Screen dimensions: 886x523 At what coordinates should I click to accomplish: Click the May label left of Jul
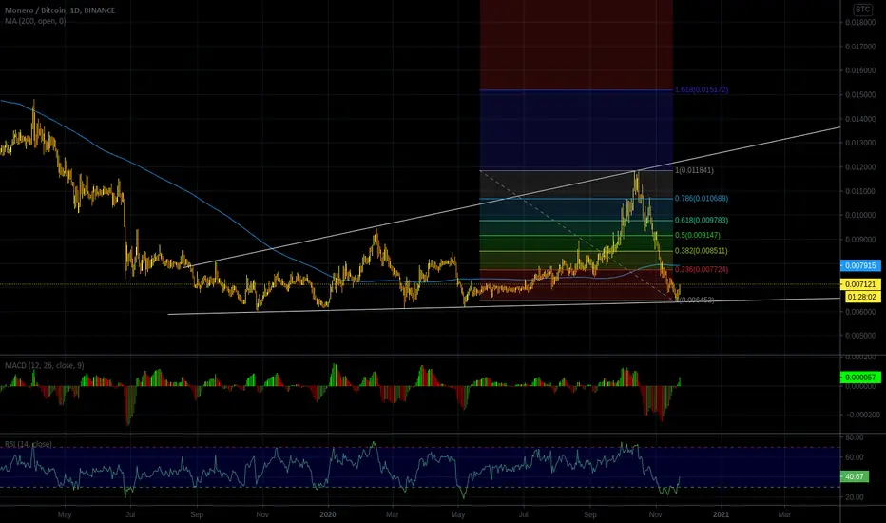tap(65, 514)
